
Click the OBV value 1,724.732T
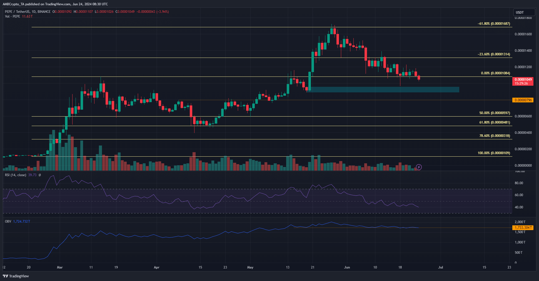22,221
